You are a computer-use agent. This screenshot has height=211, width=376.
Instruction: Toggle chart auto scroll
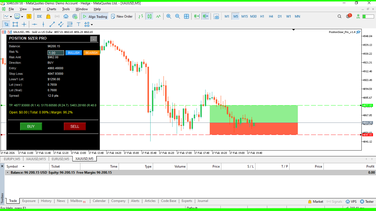point(197,16)
